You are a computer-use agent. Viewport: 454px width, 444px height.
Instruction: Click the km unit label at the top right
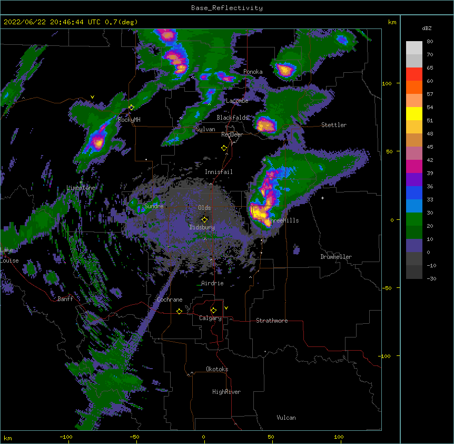tap(392, 22)
